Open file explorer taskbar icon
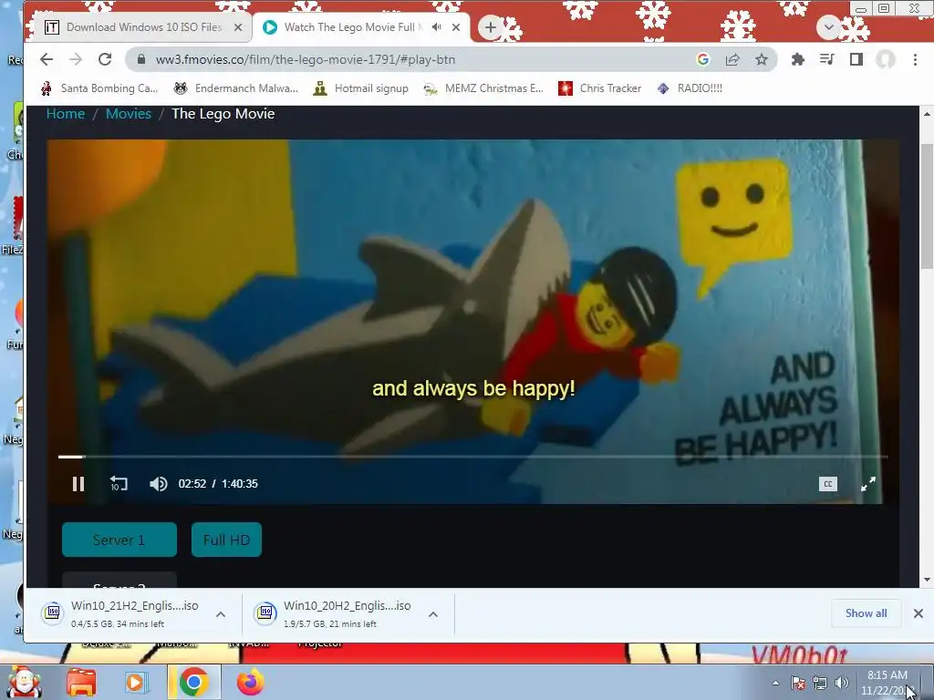Screen dimensions: 934x700 coord(81,683)
